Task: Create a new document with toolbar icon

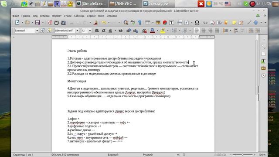Action: 17,22
